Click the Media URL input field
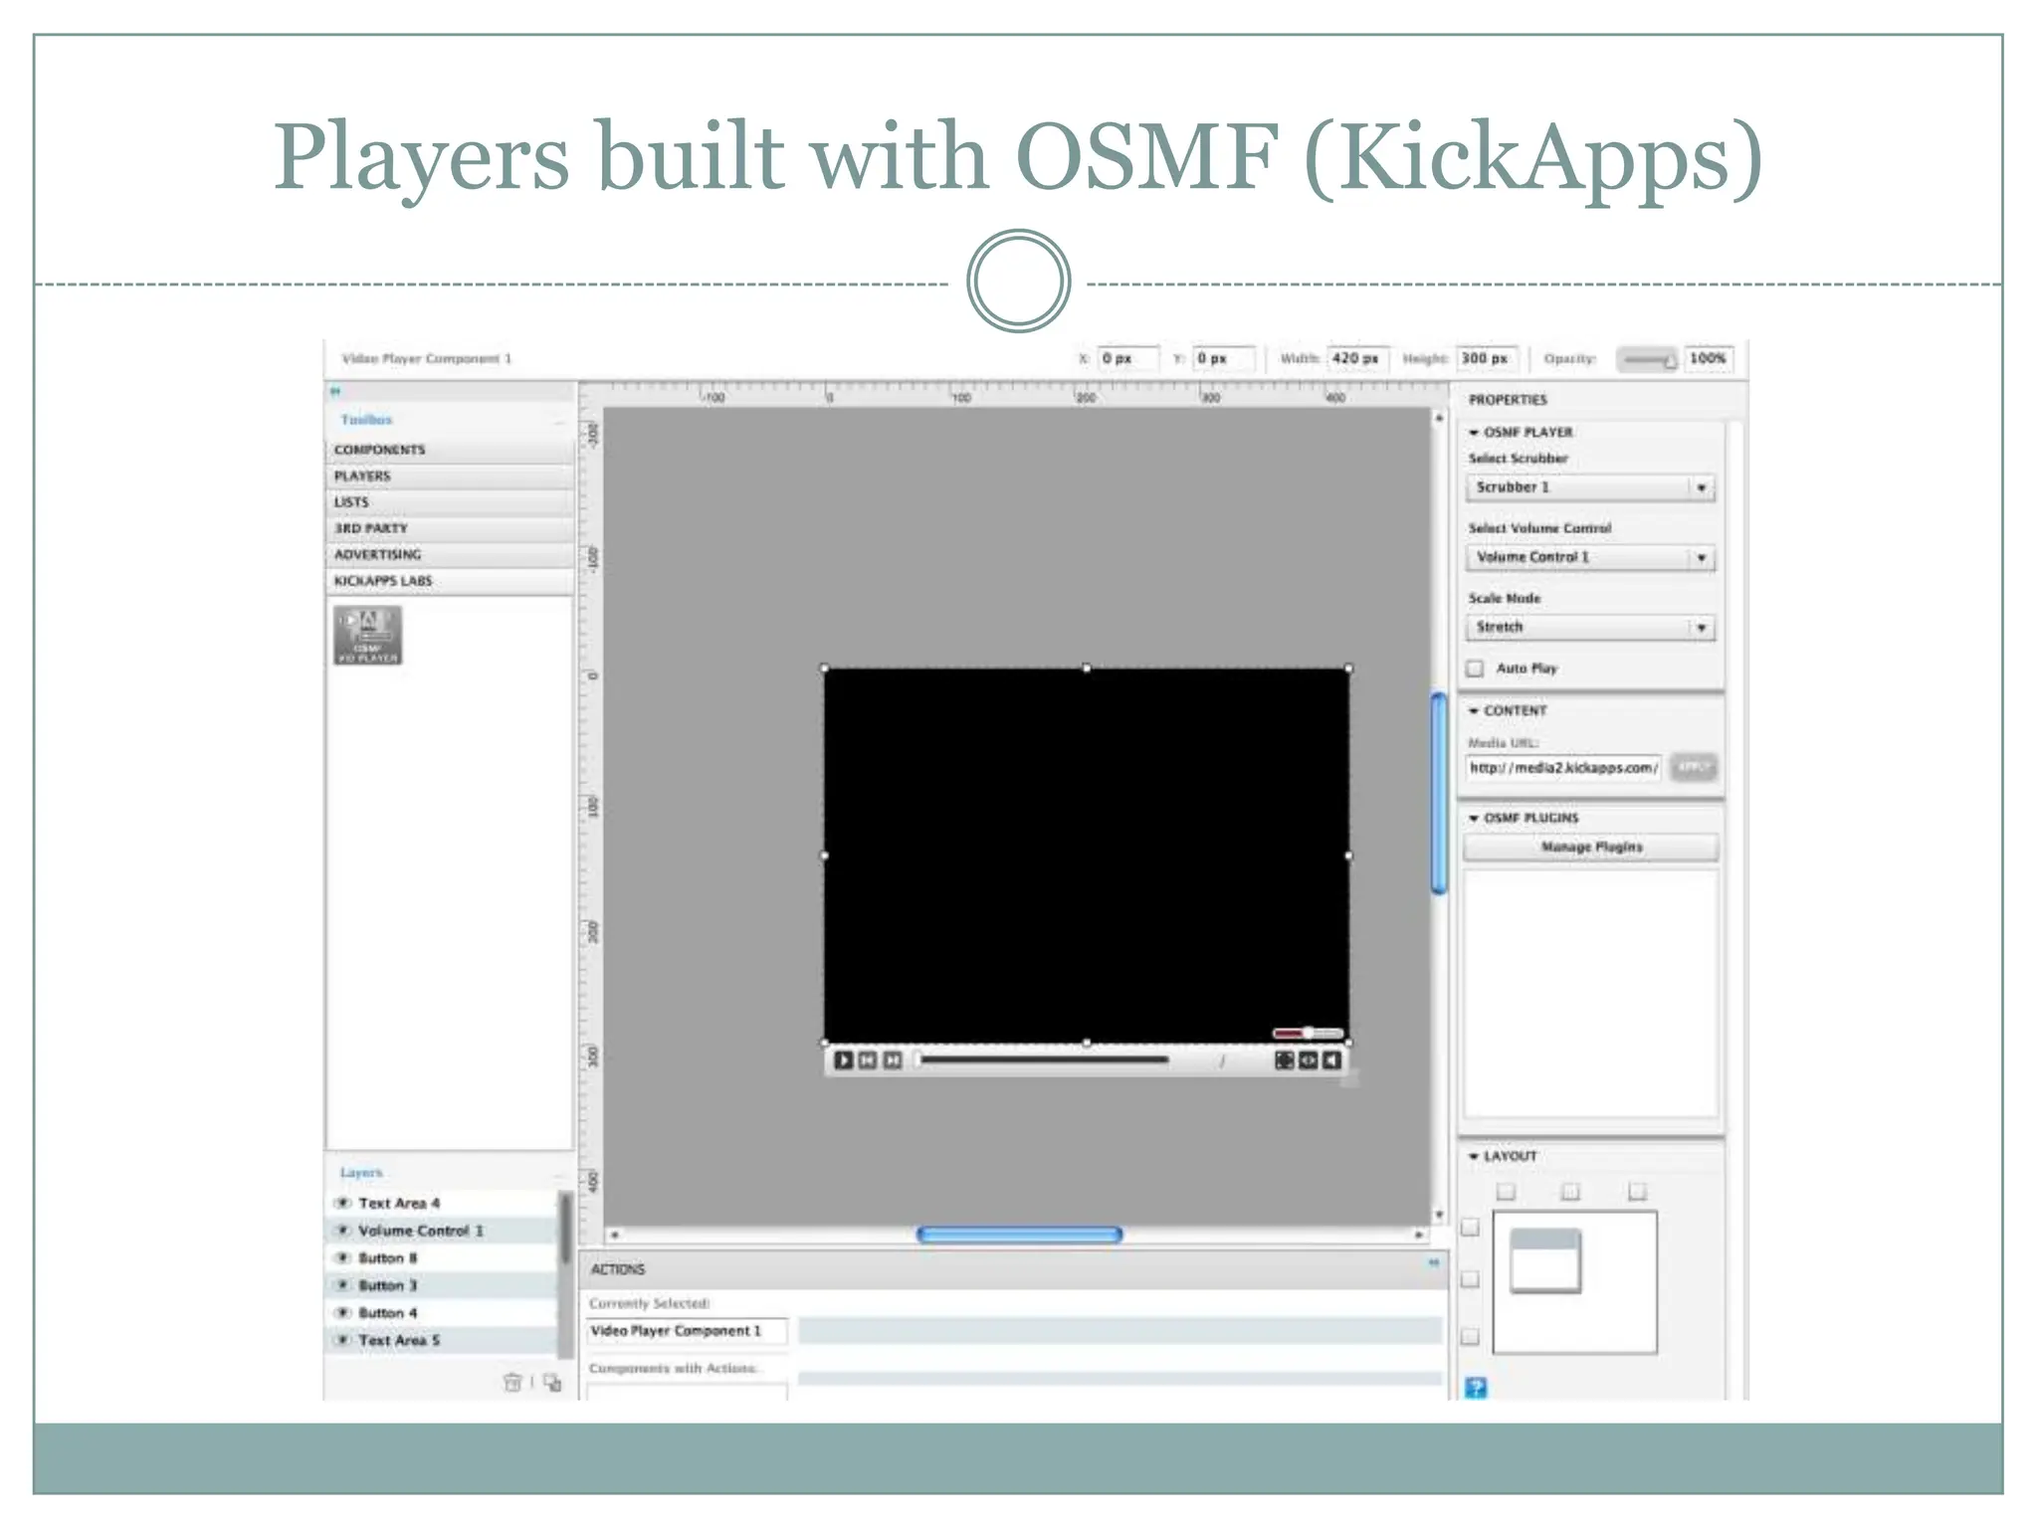 click(1562, 768)
